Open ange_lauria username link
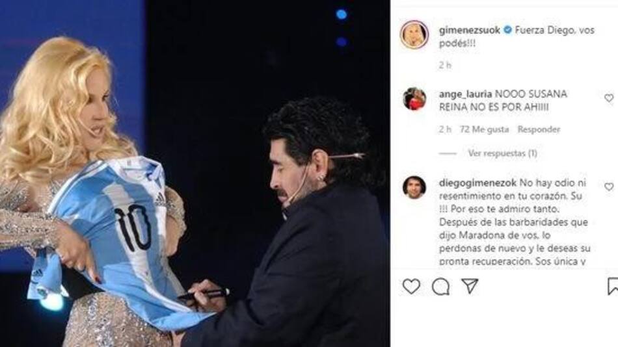Screen dimensions: 618x347 click(x=465, y=94)
